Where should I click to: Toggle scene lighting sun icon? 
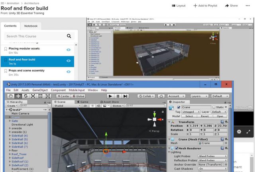[92, 106]
